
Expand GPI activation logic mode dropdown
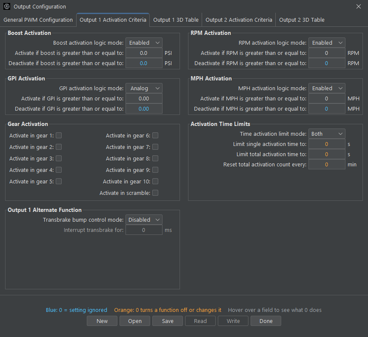[x=144, y=88]
